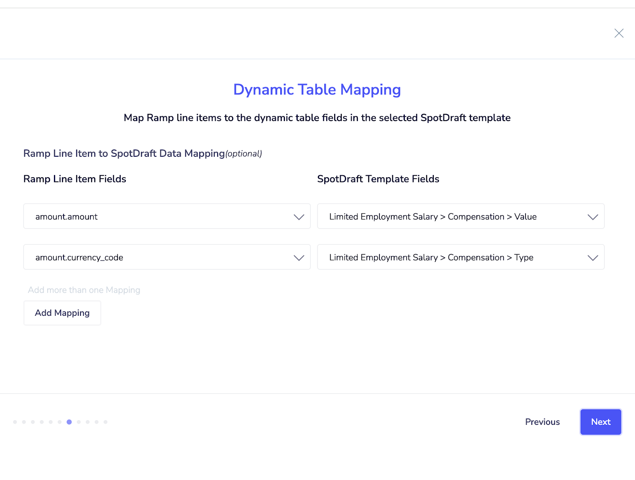Close the Dynamic Table Mapping dialog
The image size is (635, 480).
click(619, 33)
